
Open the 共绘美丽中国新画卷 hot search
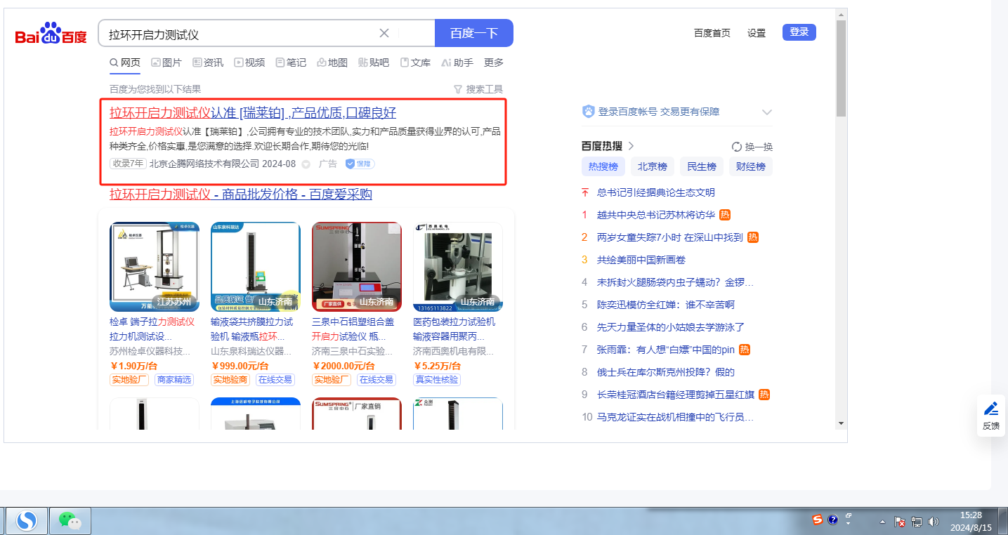pos(641,260)
